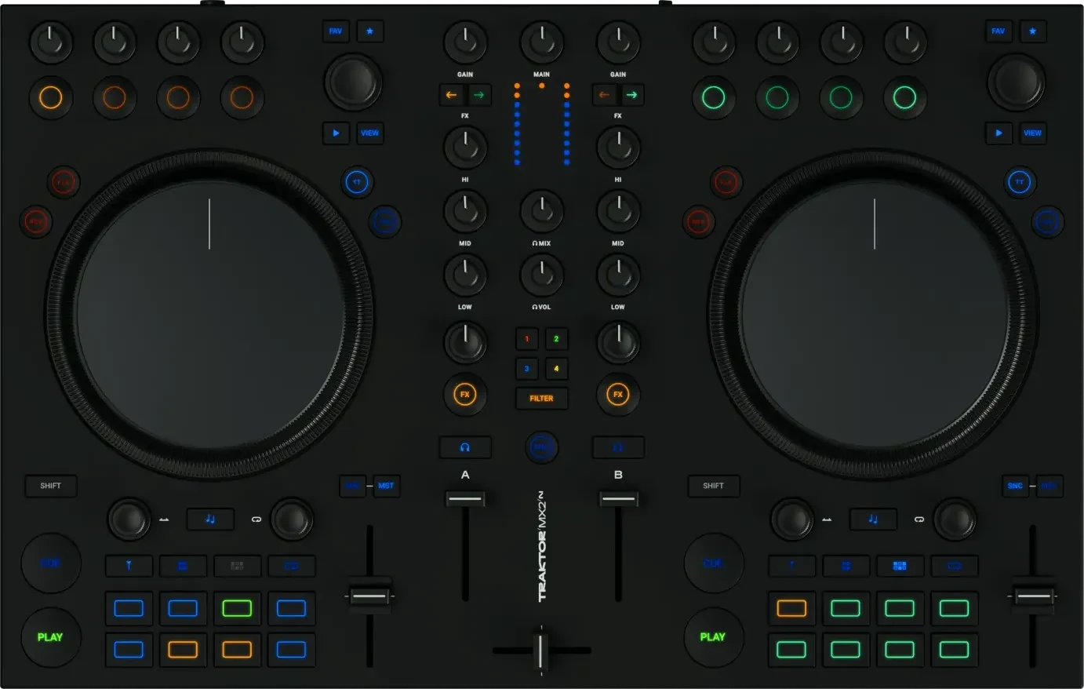Enable mixer FX slot 3, the blue button

pyautogui.click(x=527, y=369)
